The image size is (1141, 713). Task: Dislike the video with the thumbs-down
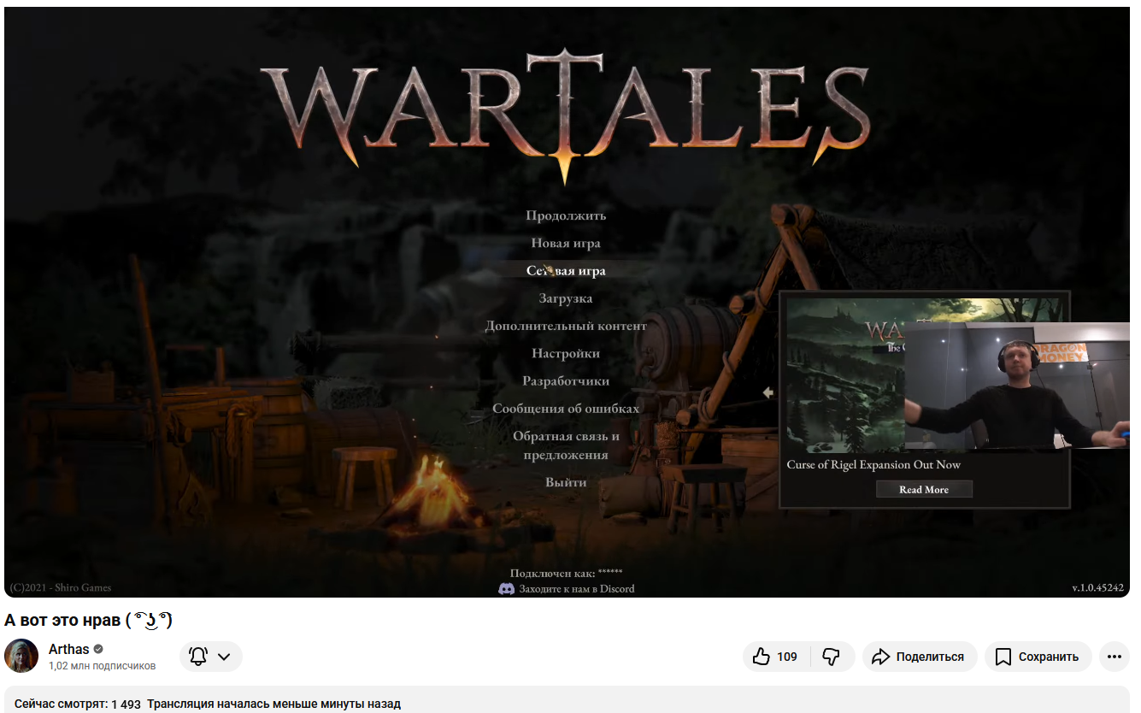click(x=832, y=657)
